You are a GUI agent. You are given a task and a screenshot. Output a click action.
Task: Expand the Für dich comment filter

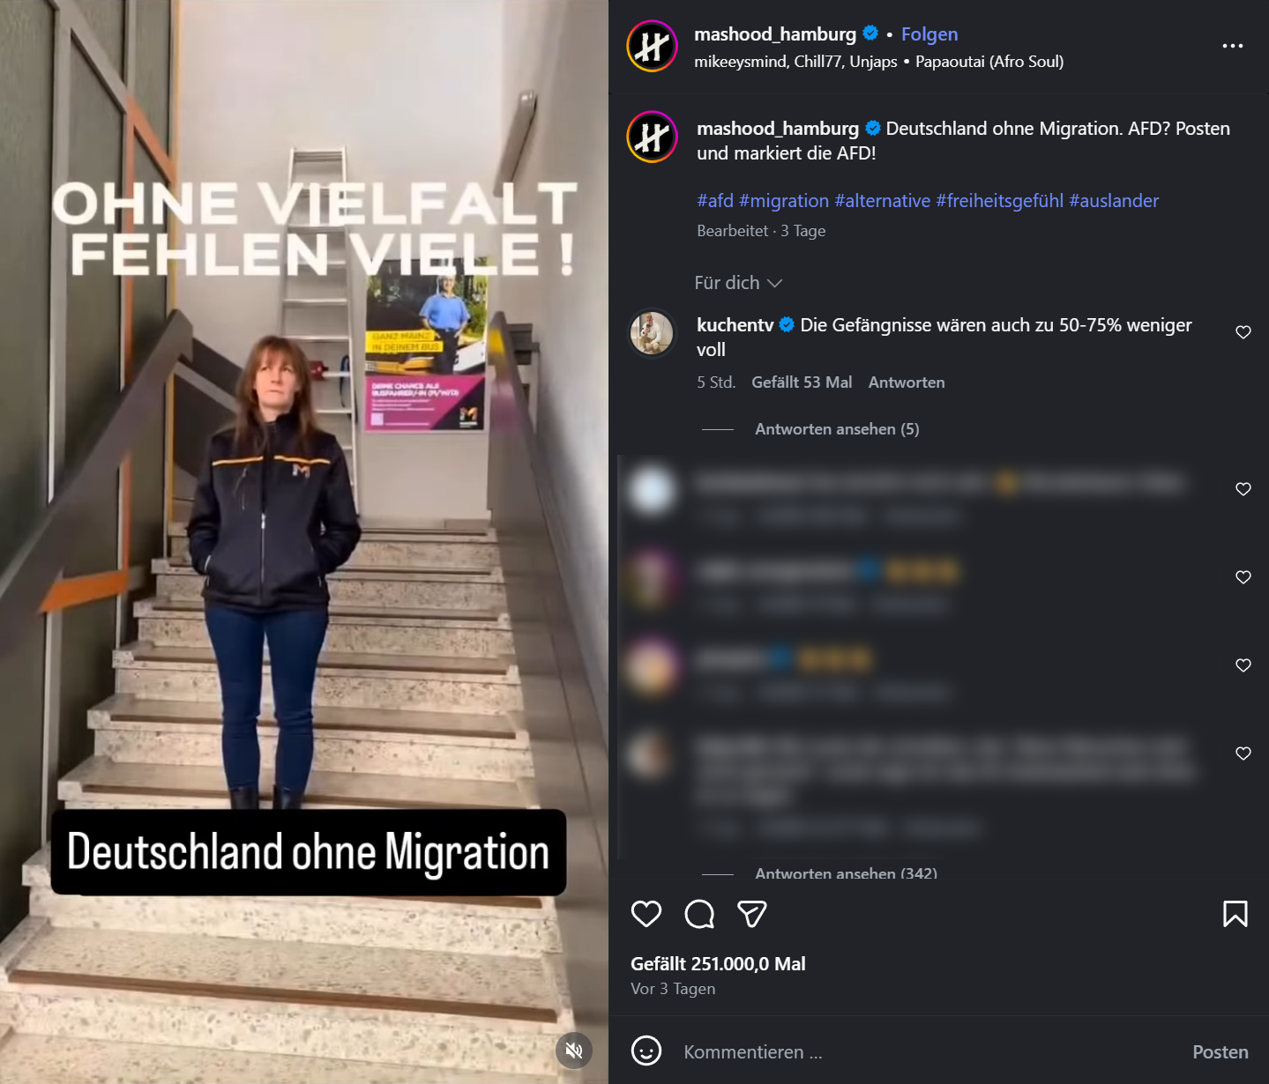(x=738, y=283)
